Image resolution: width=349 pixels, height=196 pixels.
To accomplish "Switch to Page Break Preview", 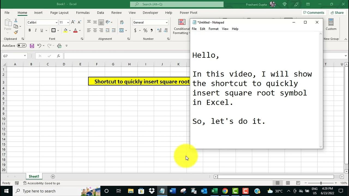I will click(298, 183).
